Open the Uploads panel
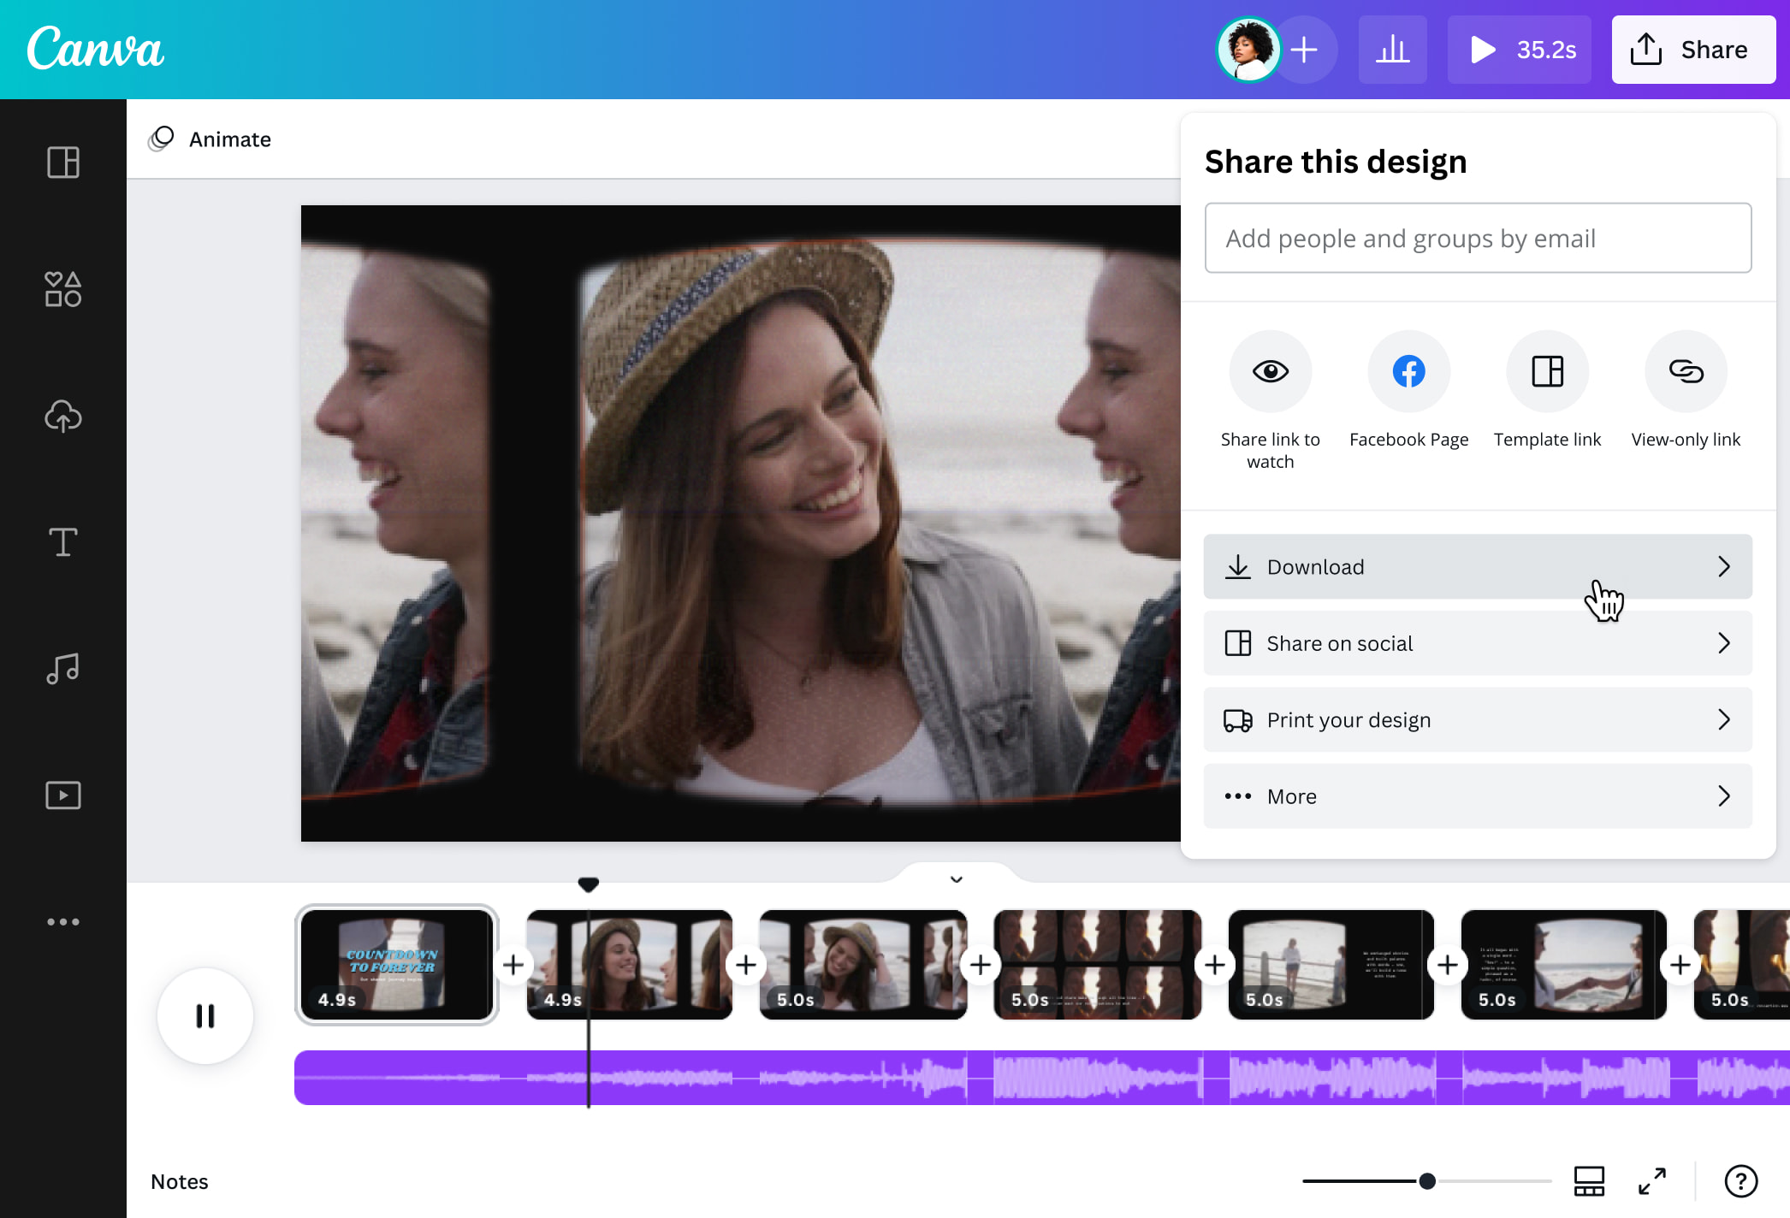Viewport: 1790px width, 1218px height. pyautogui.click(x=62, y=417)
